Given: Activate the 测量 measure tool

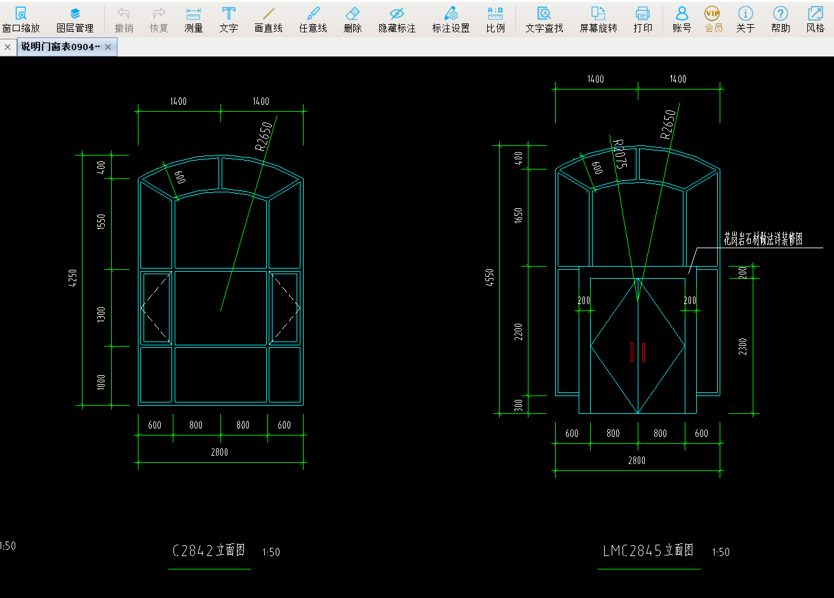Looking at the screenshot, I should pyautogui.click(x=194, y=20).
